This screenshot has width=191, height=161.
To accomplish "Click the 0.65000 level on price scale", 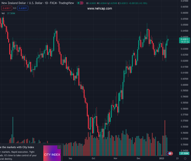I will point(184,25).
